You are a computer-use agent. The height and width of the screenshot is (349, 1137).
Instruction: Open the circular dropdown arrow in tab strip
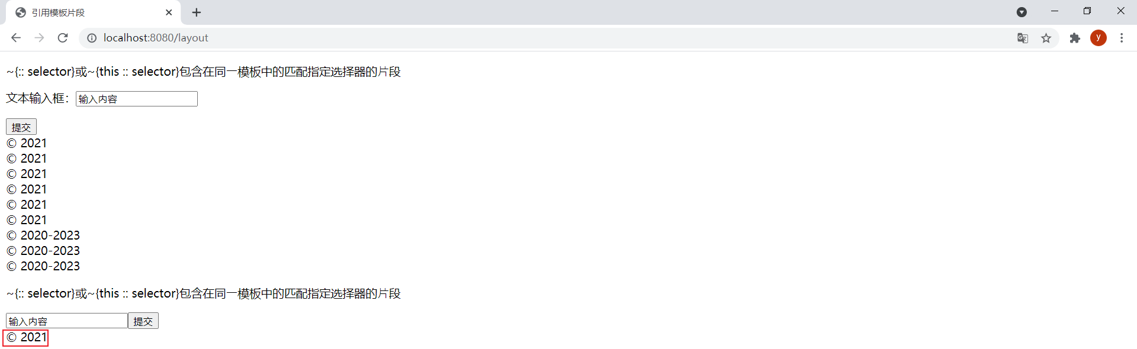pos(1022,12)
